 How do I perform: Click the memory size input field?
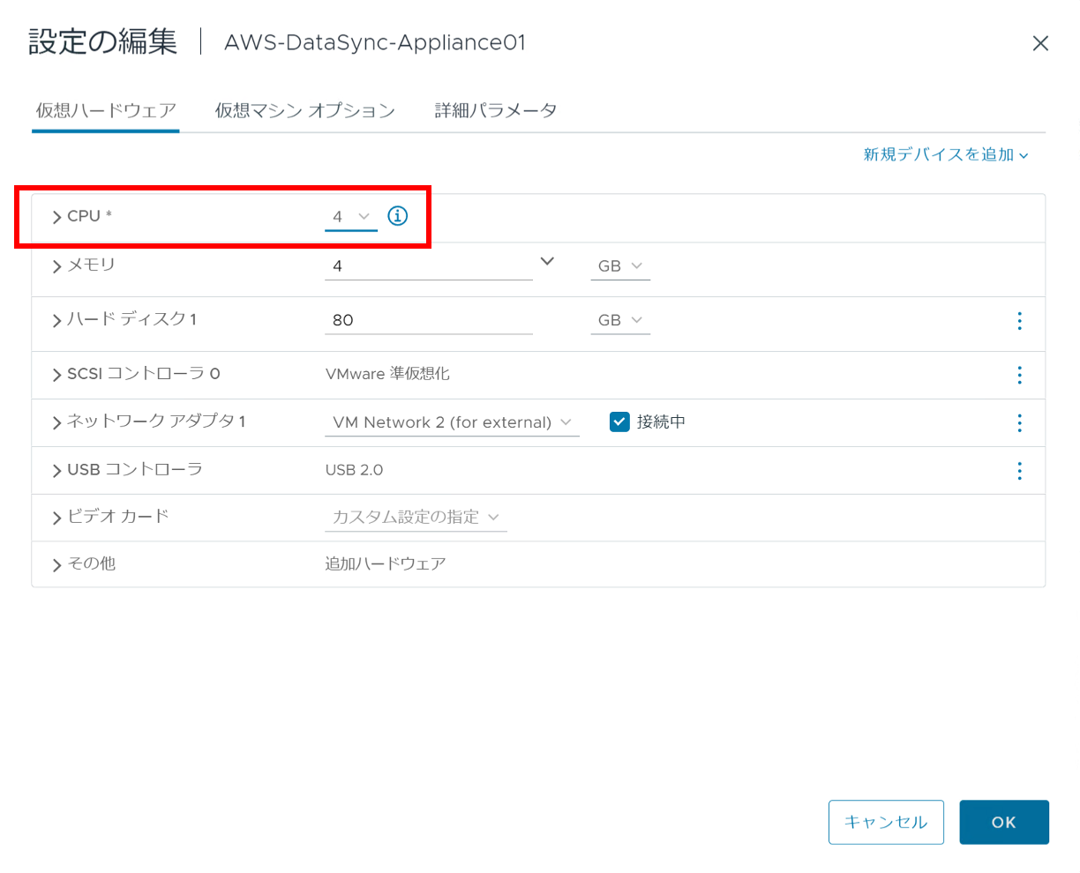[x=429, y=265]
